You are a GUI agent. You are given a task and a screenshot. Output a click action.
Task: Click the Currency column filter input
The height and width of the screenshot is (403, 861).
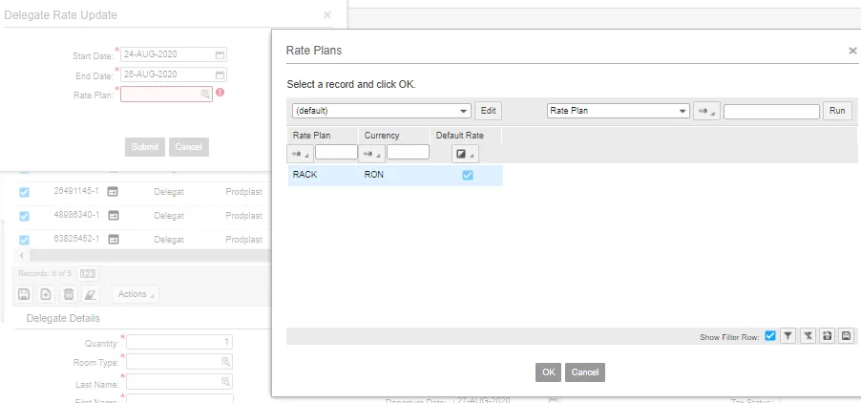click(x=408, y=152)
